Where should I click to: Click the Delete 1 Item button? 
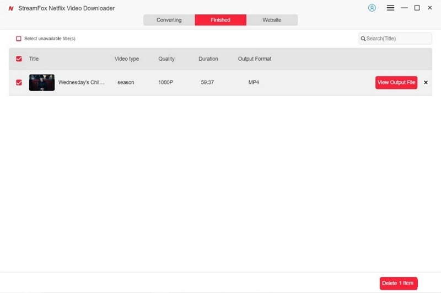click(399, 283)
